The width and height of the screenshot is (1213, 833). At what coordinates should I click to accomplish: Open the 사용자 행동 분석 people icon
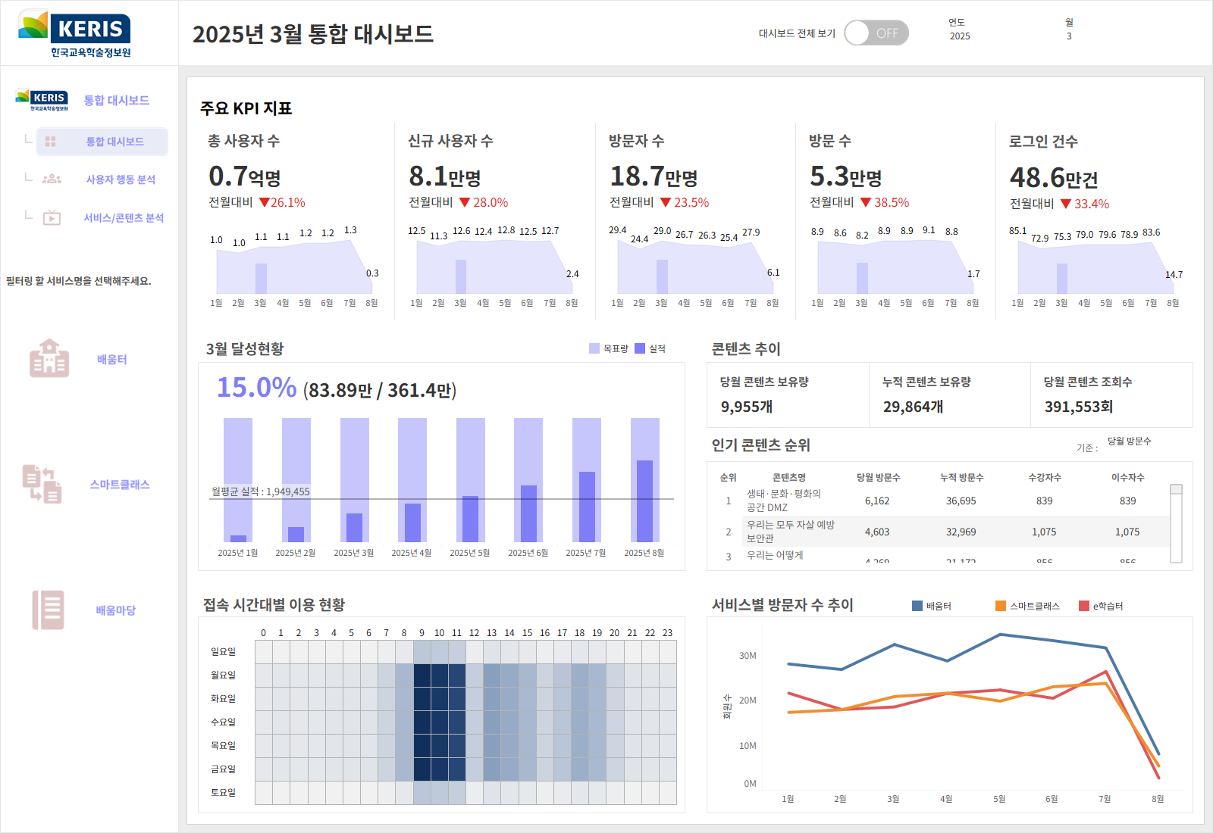(x=52, y=179)
